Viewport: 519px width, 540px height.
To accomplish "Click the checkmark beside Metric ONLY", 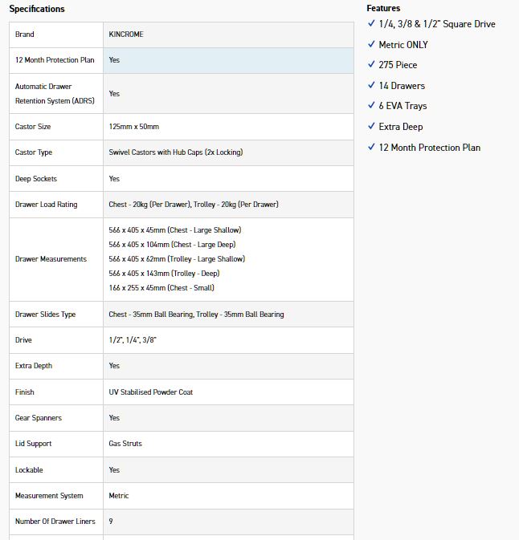I will tap(371, 44).
